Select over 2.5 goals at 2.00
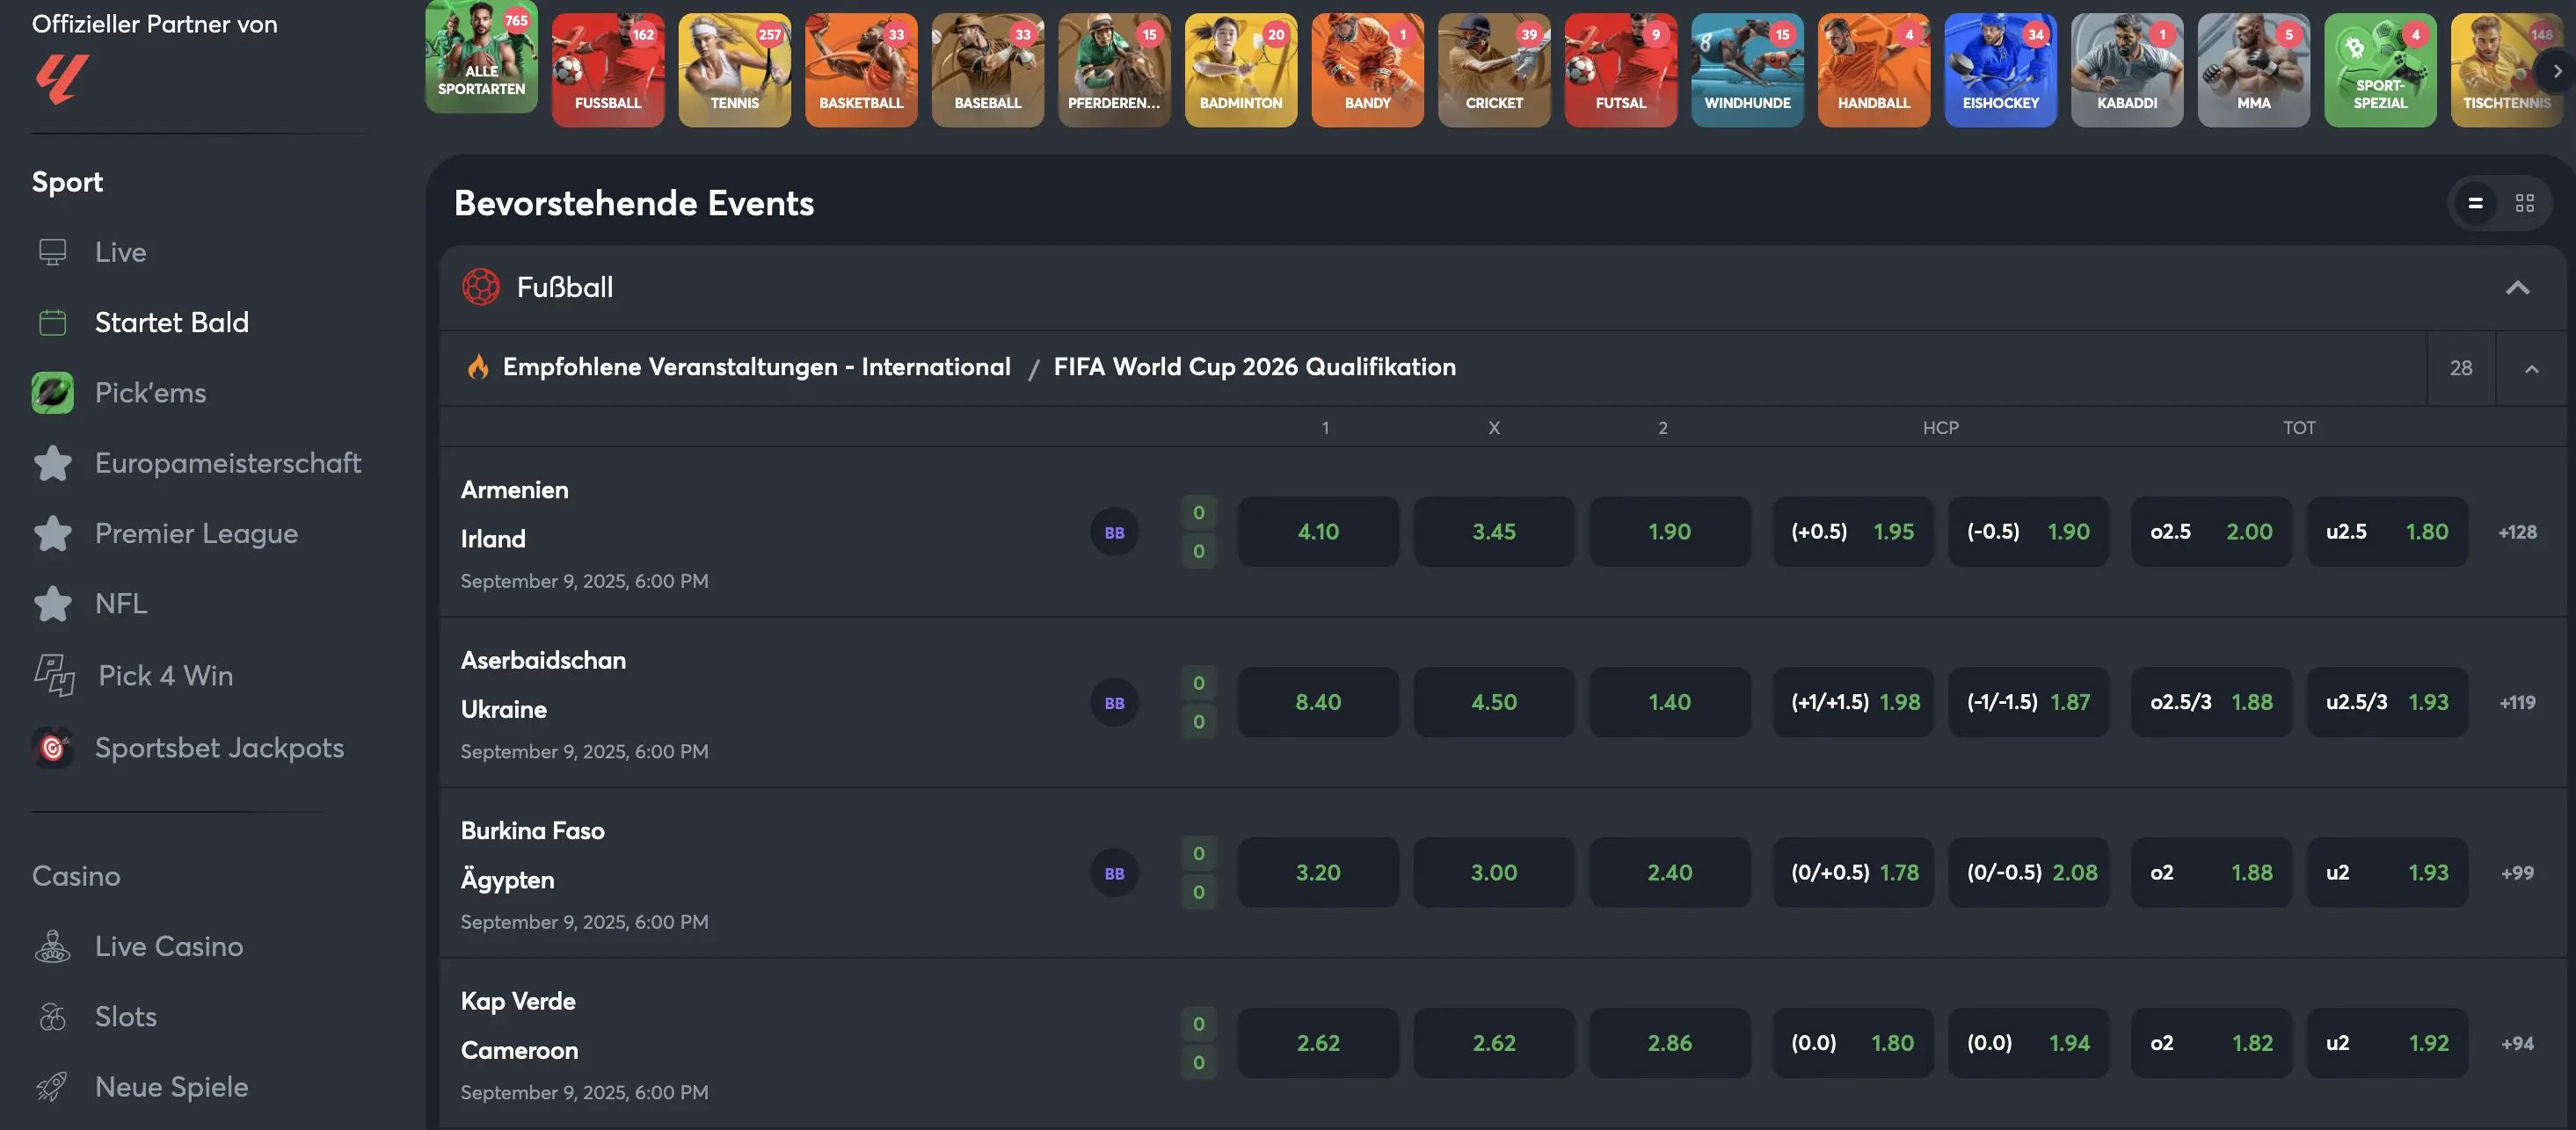The width and height of the screenshot is (2576, 1130). pos(2211,532)
